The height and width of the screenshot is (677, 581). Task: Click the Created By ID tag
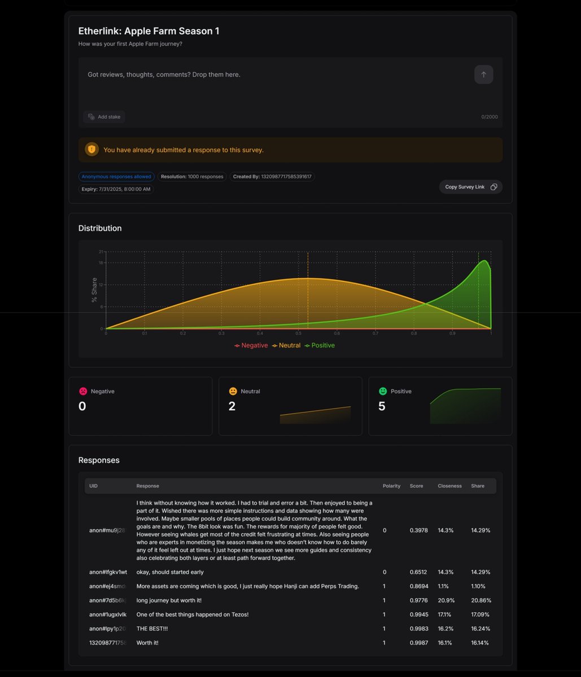click(x=272, y=177)
